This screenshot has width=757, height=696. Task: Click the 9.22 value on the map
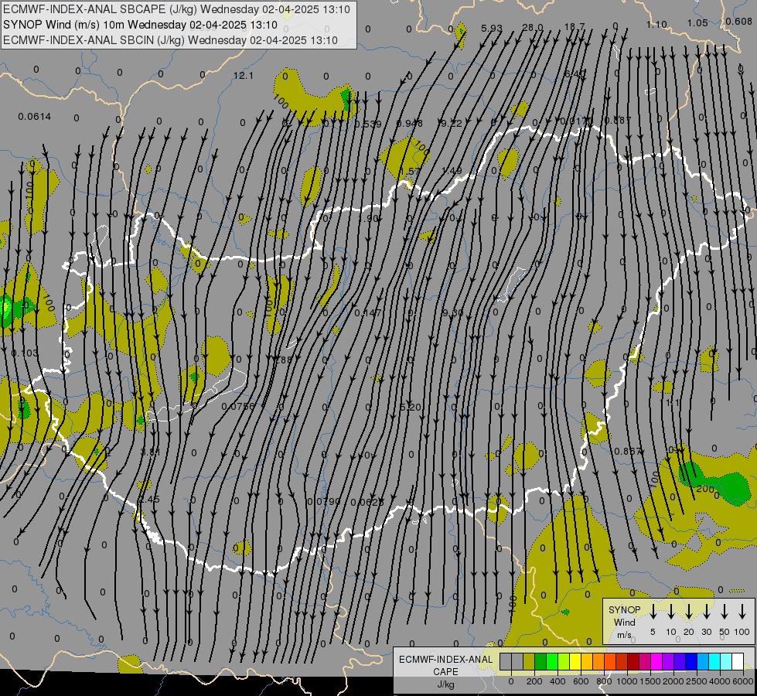pyautogui.click(x=452, y=123)
